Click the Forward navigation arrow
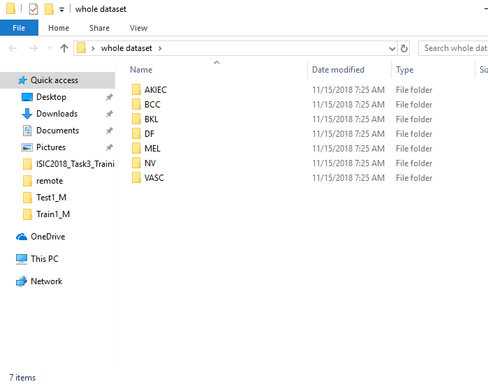The image size is (488, 384). click(x=33, y=48)
